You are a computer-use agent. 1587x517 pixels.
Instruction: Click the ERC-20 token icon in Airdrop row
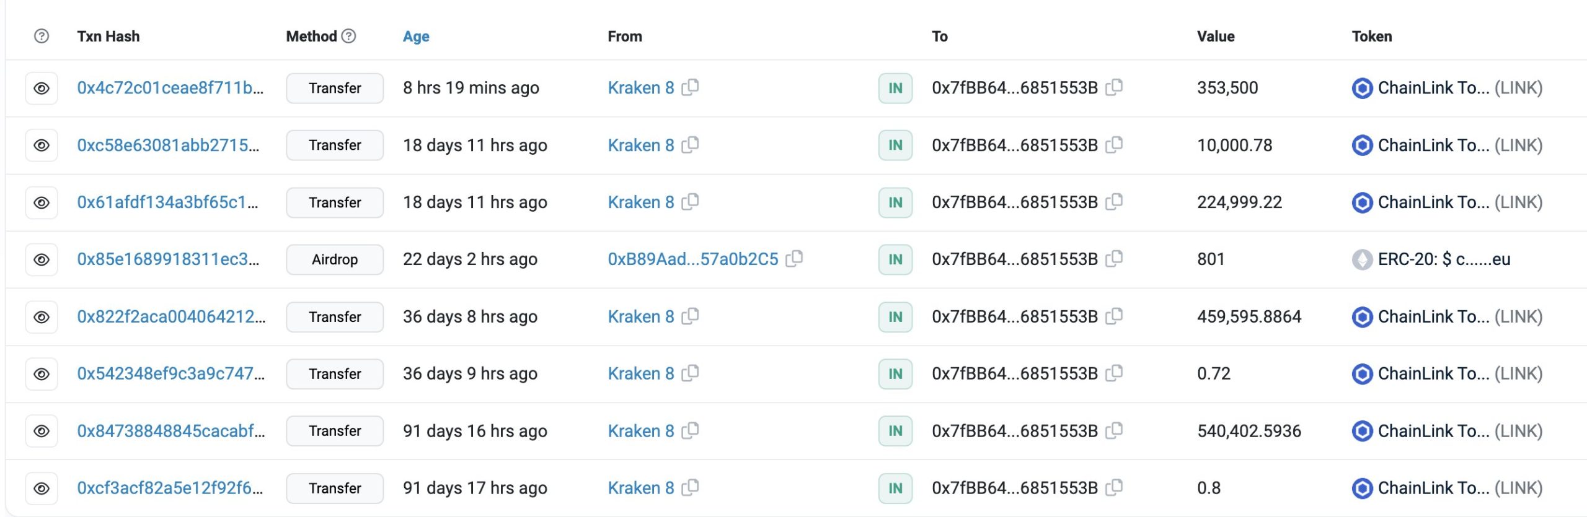point(1362,259)
